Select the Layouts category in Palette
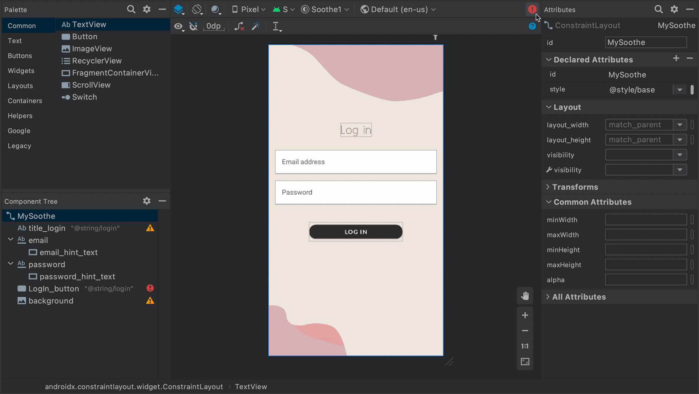The image size is (699, 394). click(20, 85)
